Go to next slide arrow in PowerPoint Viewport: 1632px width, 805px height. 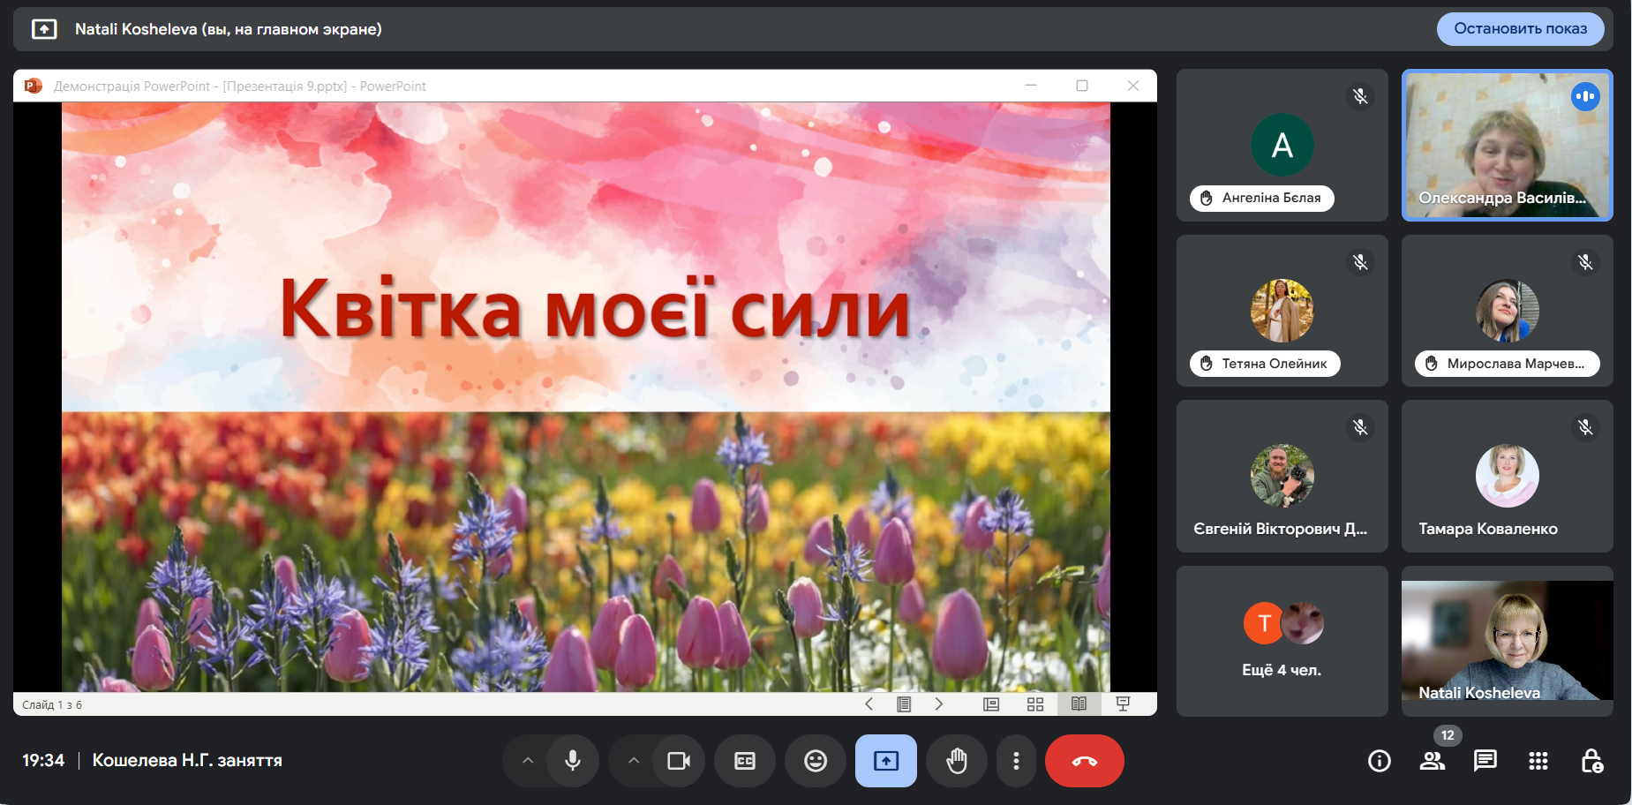[938, 704]
